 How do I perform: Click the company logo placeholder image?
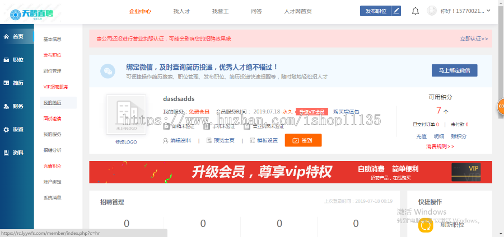coord(126,115)
